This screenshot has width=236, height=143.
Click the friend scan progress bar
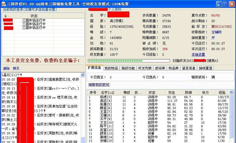coord(129,61)
